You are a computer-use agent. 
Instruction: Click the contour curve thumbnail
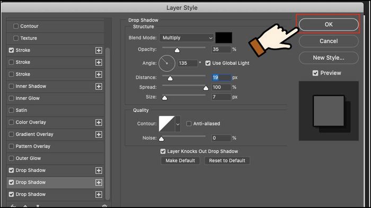coord(167,124)
